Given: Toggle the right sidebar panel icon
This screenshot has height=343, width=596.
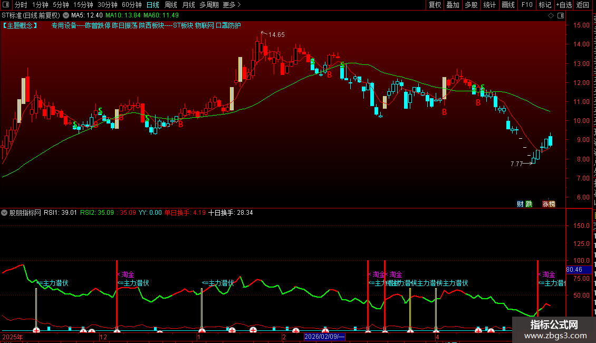Looking at the screenshot, I should (x=561, y=16).
